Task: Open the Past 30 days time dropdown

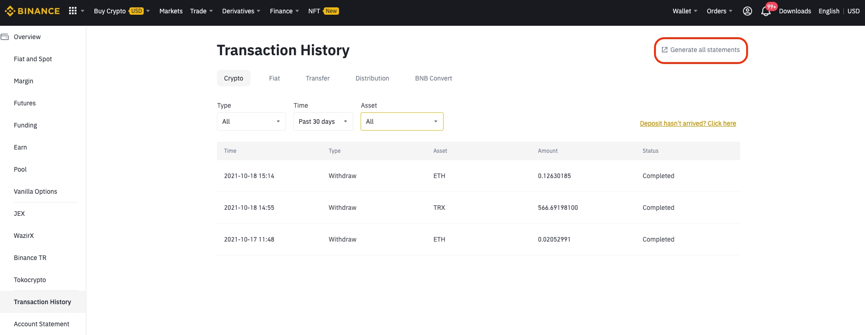Action: [x=323, y=121]
